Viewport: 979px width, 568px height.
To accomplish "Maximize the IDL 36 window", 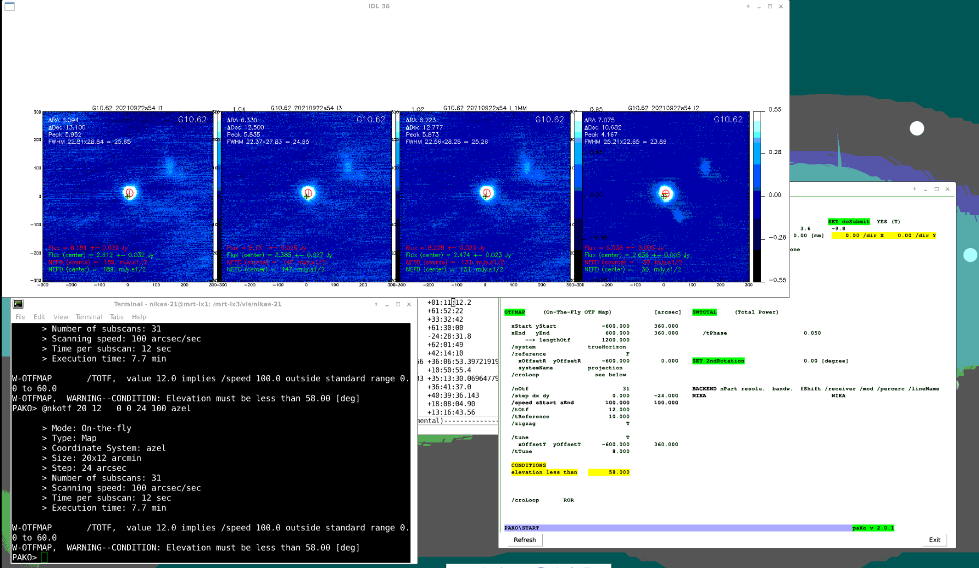I will coord(770,7).
